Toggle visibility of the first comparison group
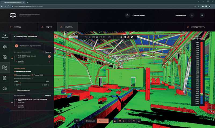 click(12, 58)
